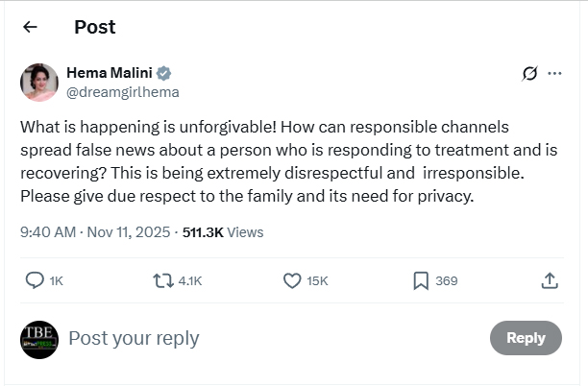The width and height of the screenshot is (588, 386).
Task: Click the Post page heading
Action: pyautogui.click(x=94, y=27)
